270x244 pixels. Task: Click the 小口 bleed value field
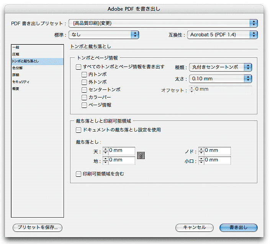coord(217,160)
